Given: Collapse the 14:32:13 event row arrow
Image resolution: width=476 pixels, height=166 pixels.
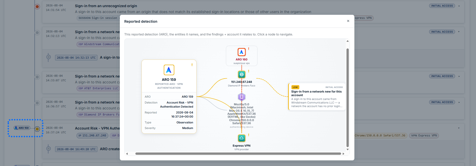Looking at the screenshot, I should click(459, 32).
